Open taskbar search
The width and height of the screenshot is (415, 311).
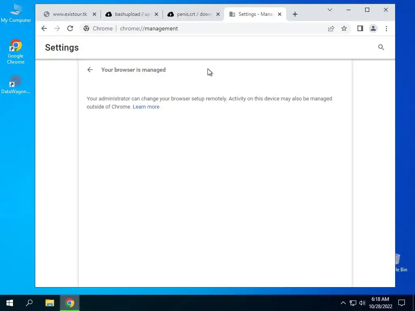coord(29,303)
